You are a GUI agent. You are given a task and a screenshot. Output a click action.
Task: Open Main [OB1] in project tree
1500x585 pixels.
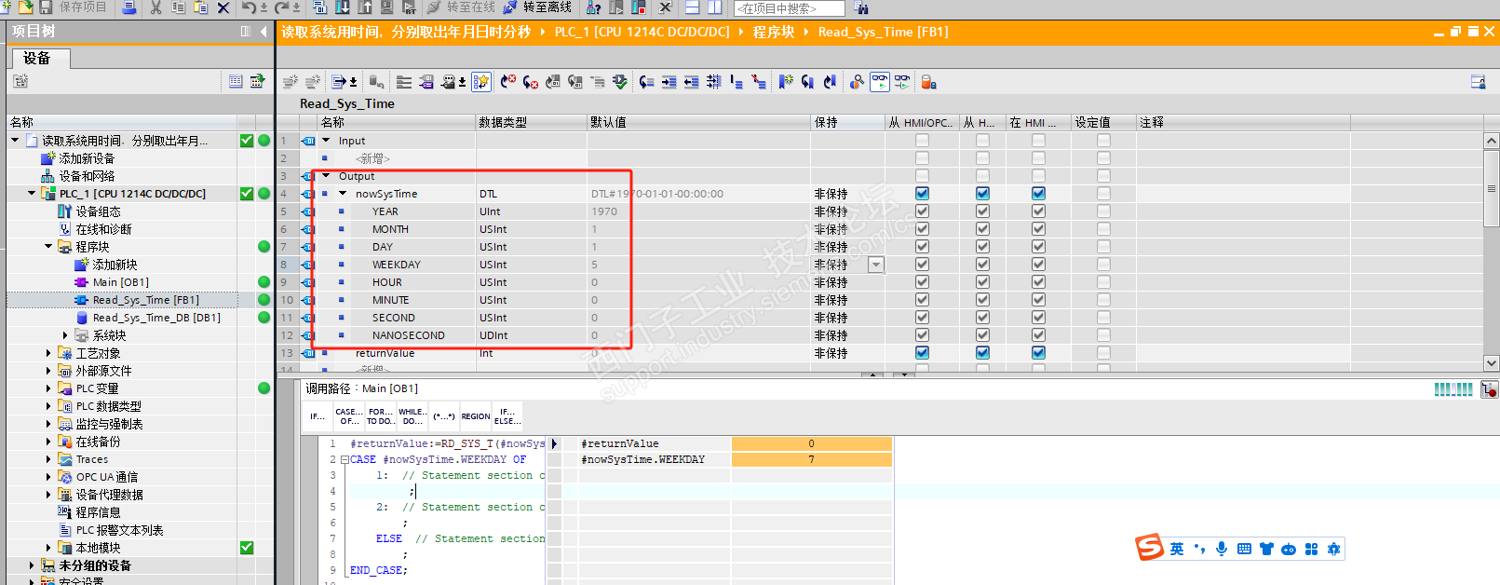(120, 282)
